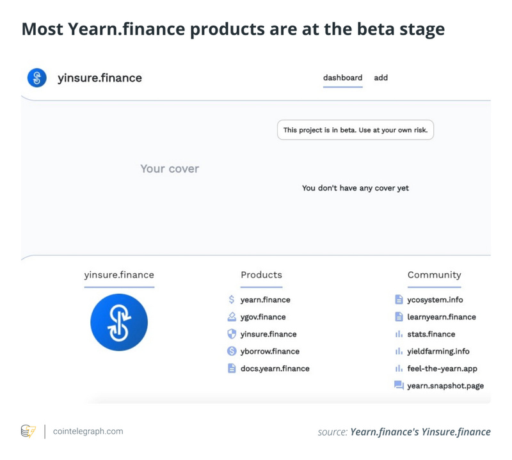The width and height of the screenshot is (512, 460).
Task: Click the document icon beside docs.yearn.finance
Action: [x=232, y=369]
